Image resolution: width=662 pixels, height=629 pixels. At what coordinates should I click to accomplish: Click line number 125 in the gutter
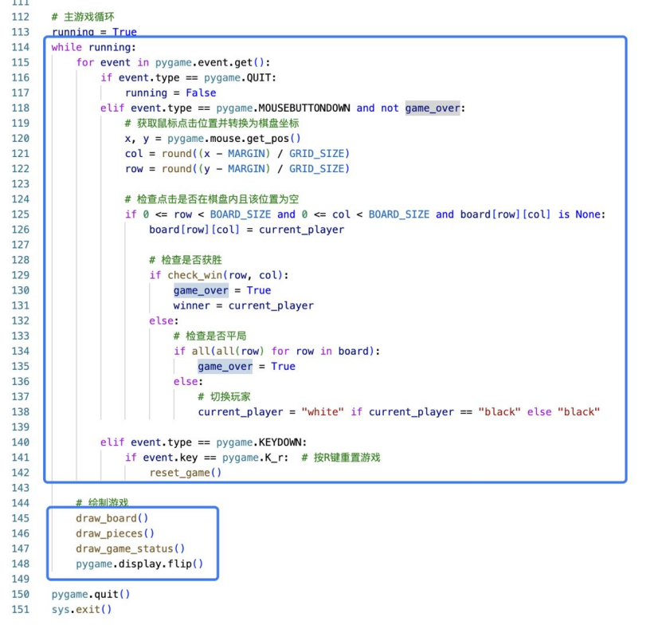pos(20,214)
